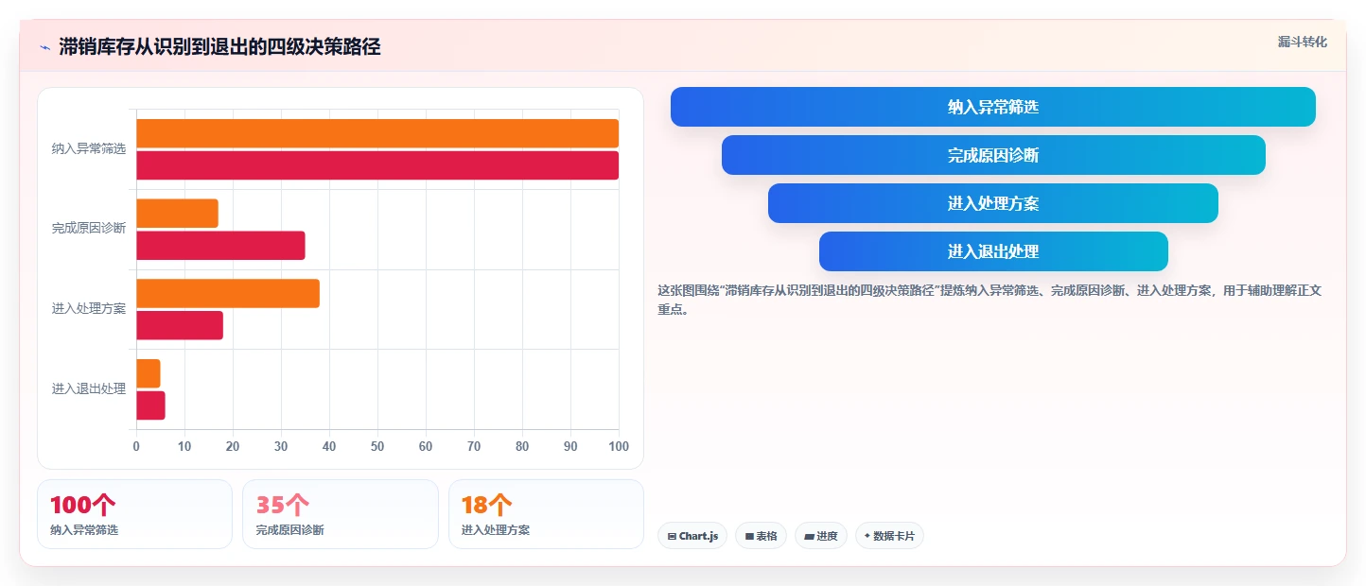Click the x-axis tick label 70

pyautogui.click(x=474, y=446)
